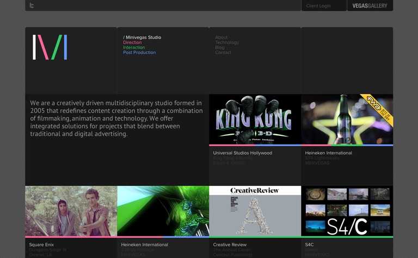Open Creative Review cover thumbnail

tap(255, 211)
